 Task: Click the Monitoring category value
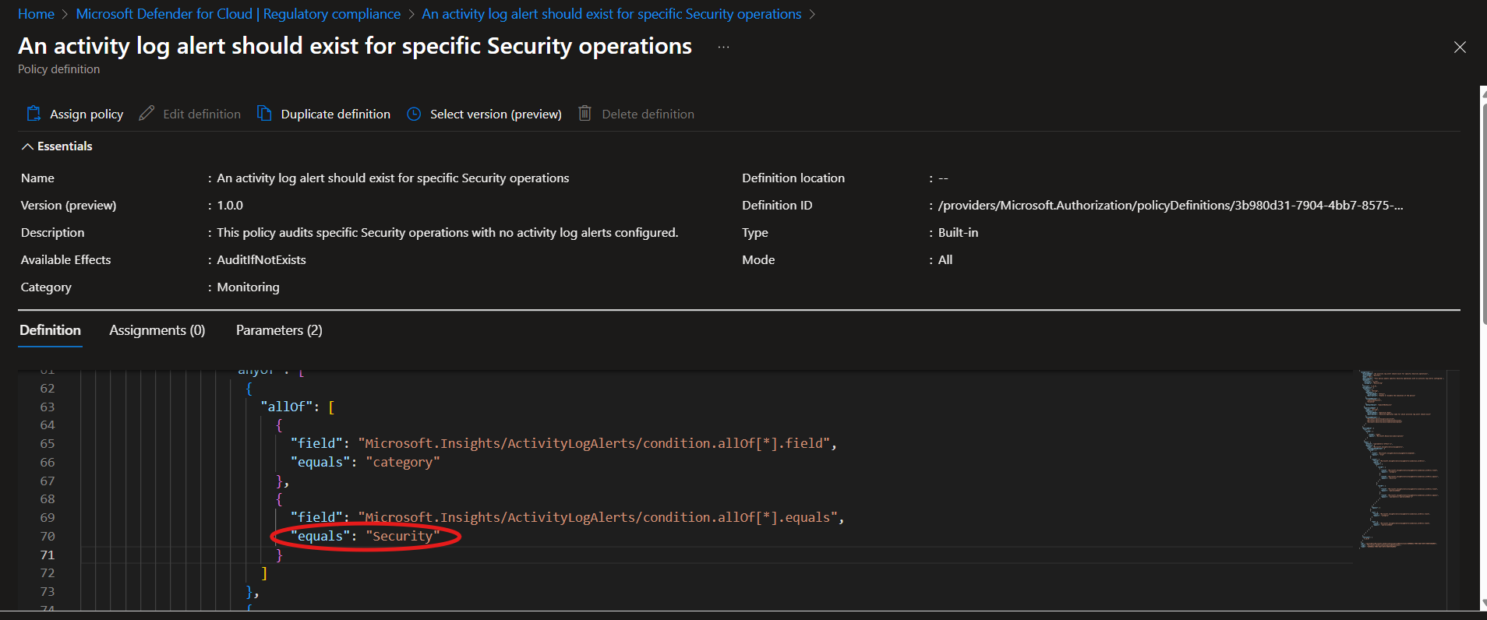[x=248, y=287]
